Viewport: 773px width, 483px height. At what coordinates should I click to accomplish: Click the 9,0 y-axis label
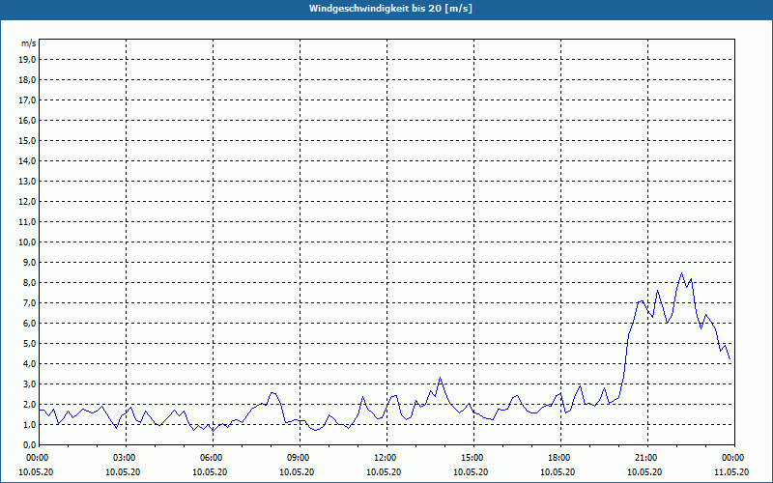coord(29,262)
